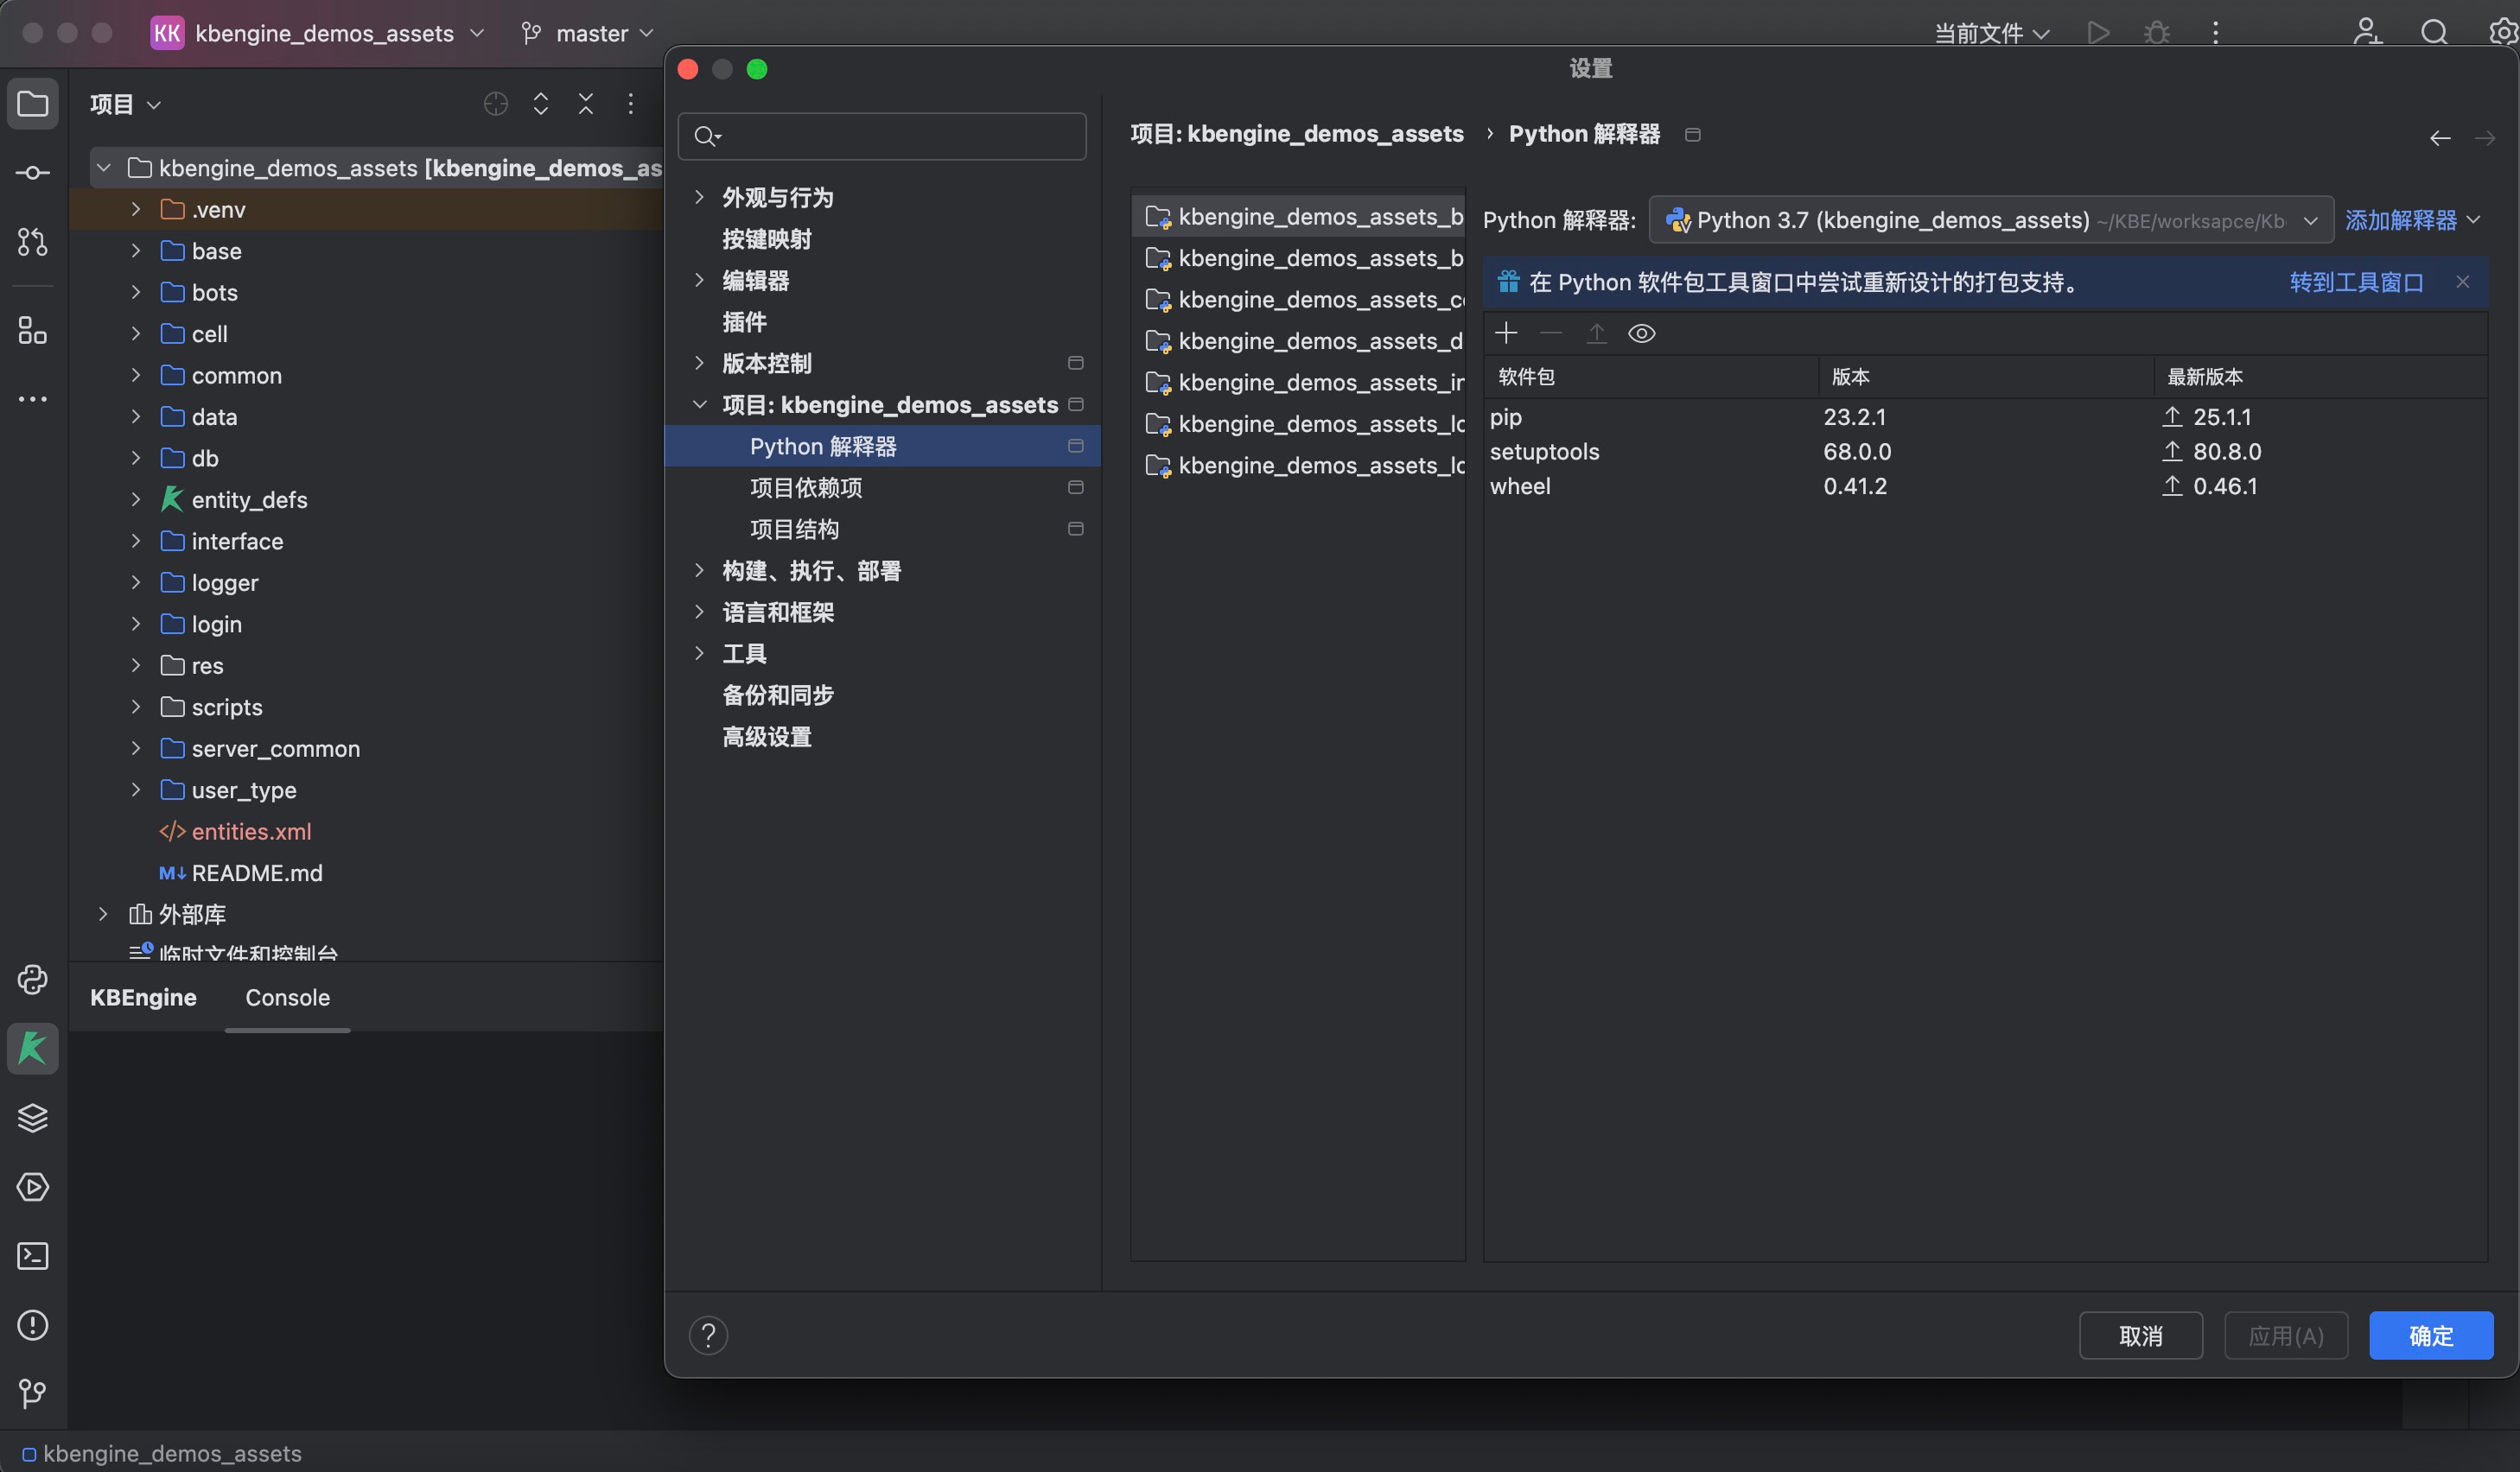Expand the scripts folder in project tree

point(136,707)
